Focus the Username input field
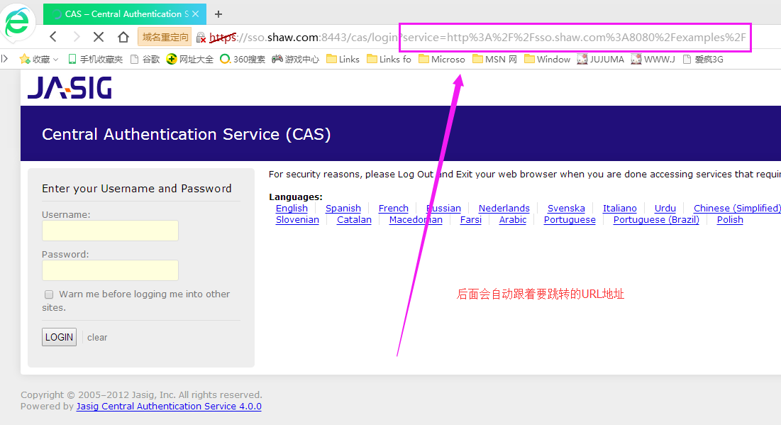This screenshot has width=781, height=425. point(110,231)
